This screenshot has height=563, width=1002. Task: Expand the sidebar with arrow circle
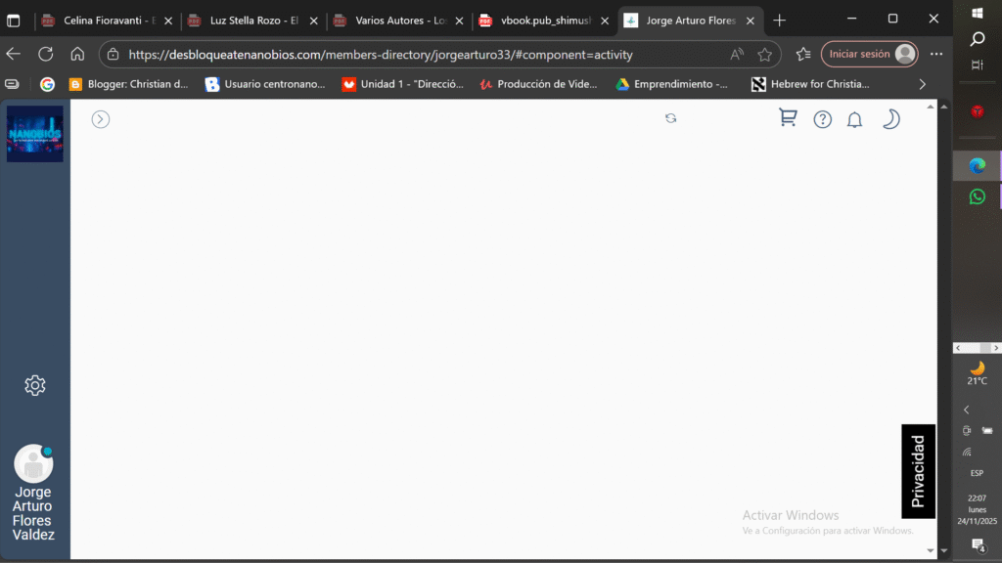coord(101,119)
